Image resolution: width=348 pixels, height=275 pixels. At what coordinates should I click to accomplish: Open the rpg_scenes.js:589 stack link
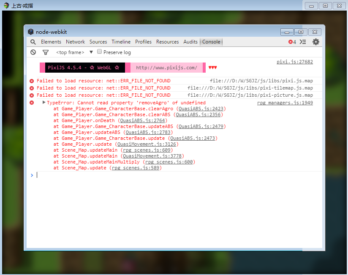click(x=136, y=168)
